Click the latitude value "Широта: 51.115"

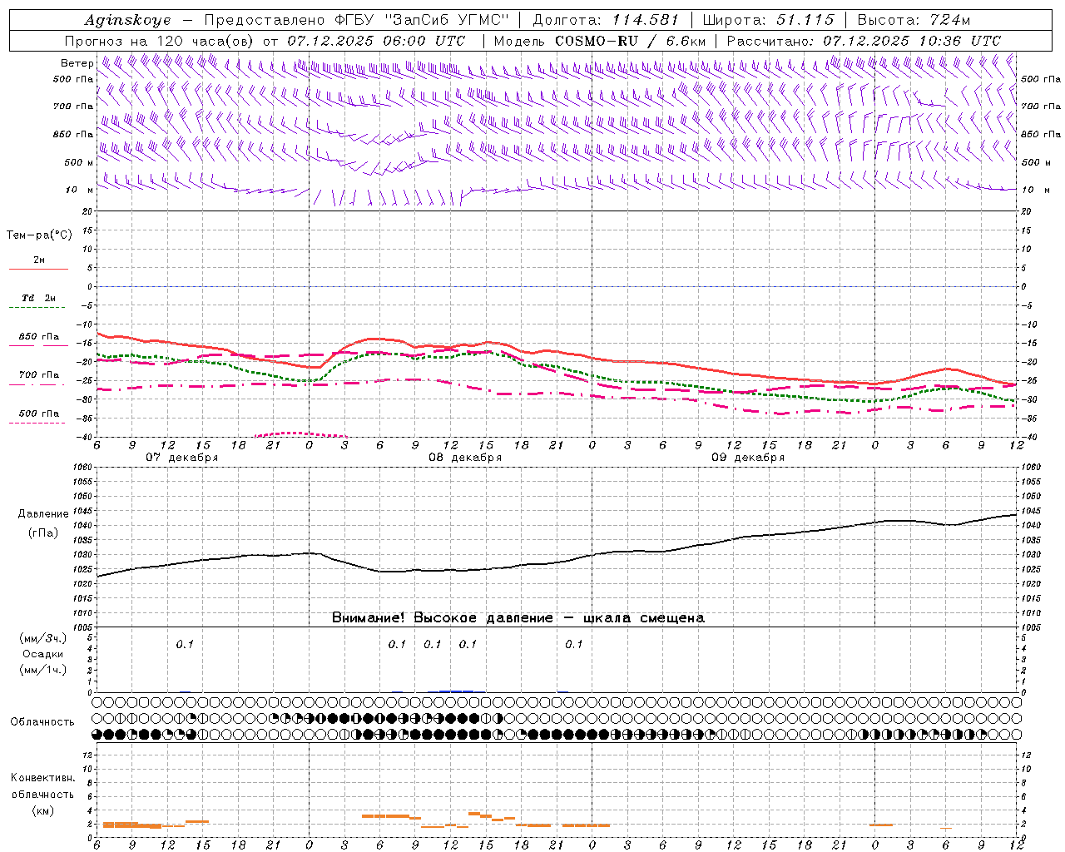(x=768, y=20)
